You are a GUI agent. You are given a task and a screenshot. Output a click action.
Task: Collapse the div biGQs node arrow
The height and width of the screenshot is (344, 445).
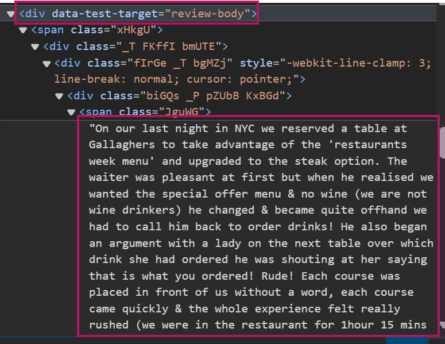pyautogui.click(x=59, y=96)
